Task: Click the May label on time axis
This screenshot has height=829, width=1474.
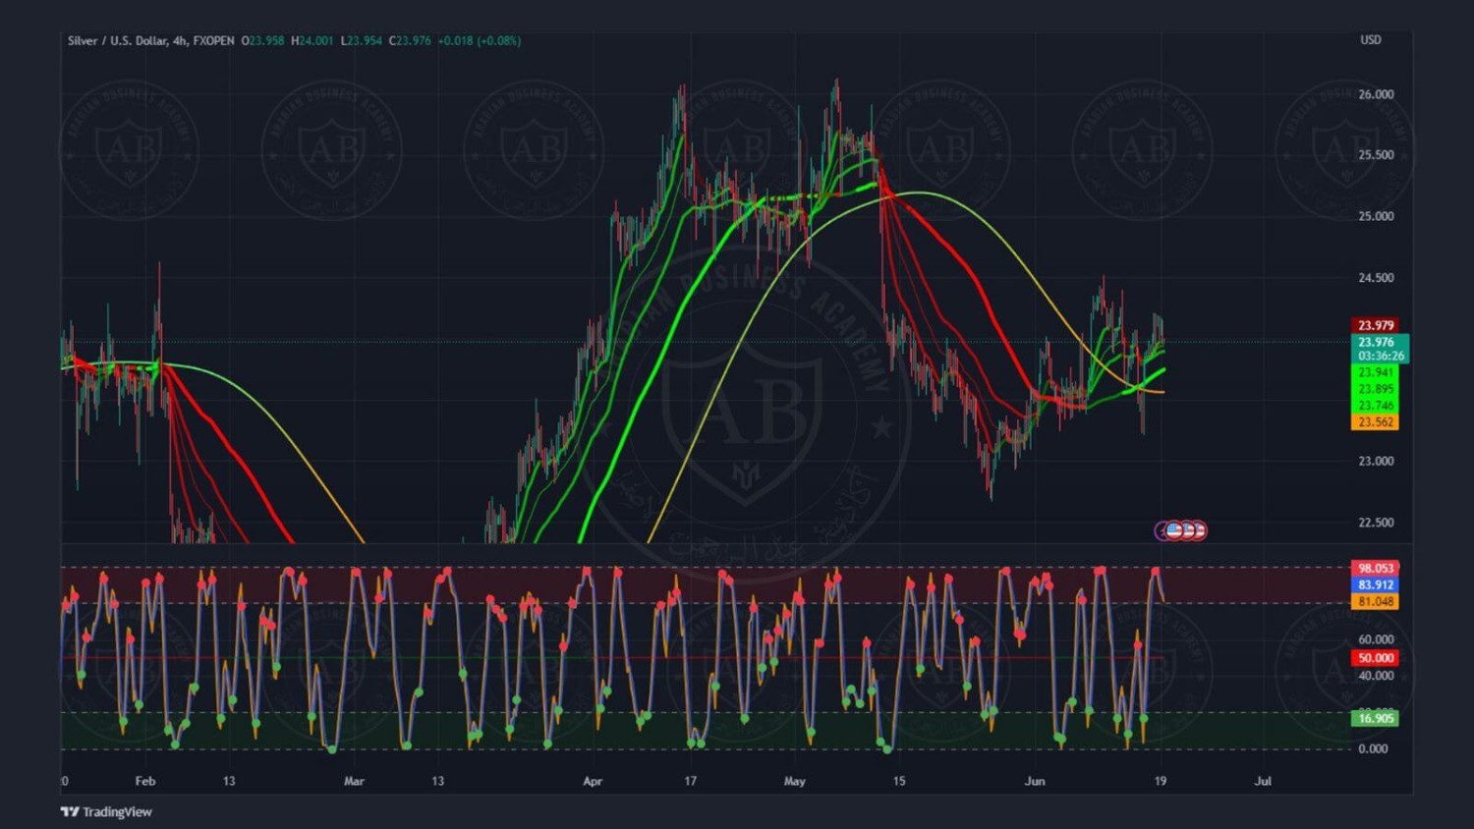Action: pos(795,781)
